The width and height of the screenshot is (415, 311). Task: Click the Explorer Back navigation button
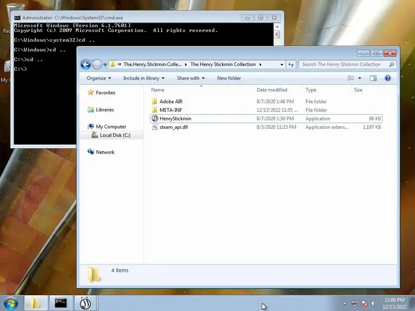[x=86, y=64]
